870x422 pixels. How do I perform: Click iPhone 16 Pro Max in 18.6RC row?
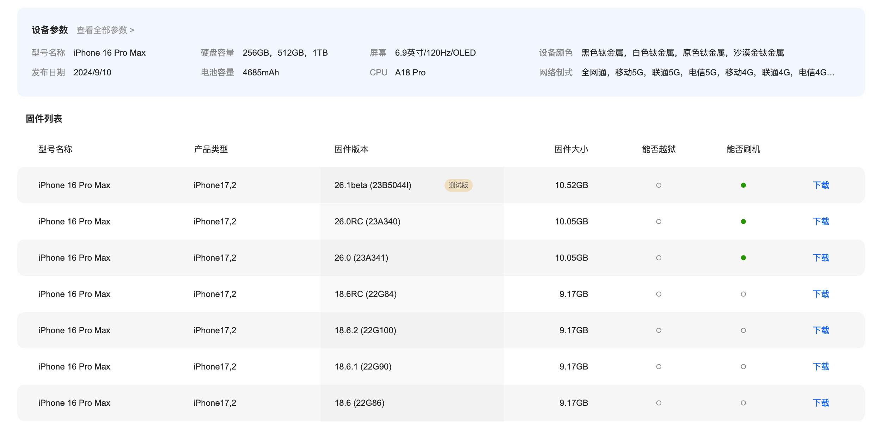click(74, 294)
